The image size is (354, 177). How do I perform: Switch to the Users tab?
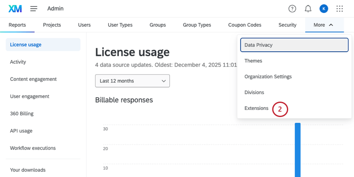[84, 25]
